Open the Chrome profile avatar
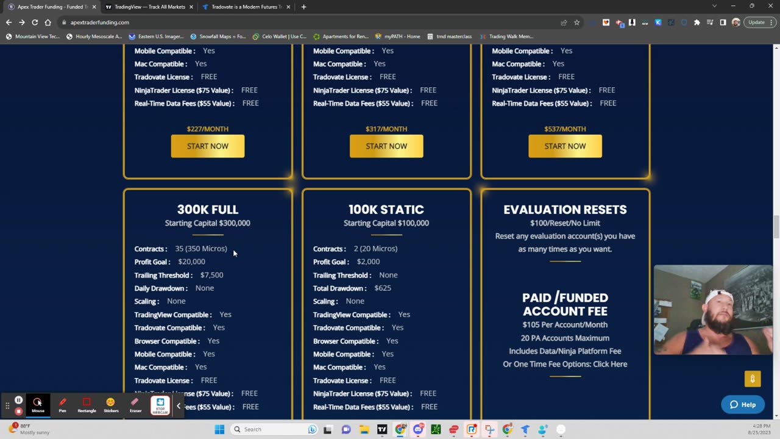This screenshot has height=439, width=780. point(736,23)
